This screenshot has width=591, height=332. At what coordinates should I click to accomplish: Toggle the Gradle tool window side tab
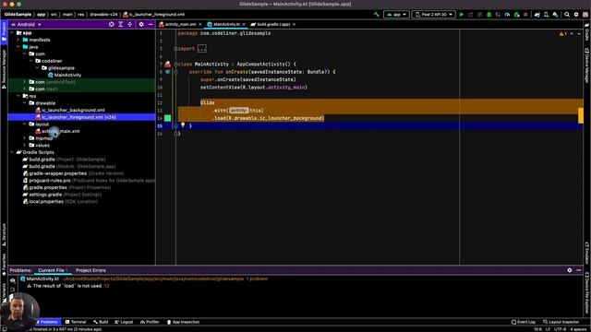click(587, 32)
